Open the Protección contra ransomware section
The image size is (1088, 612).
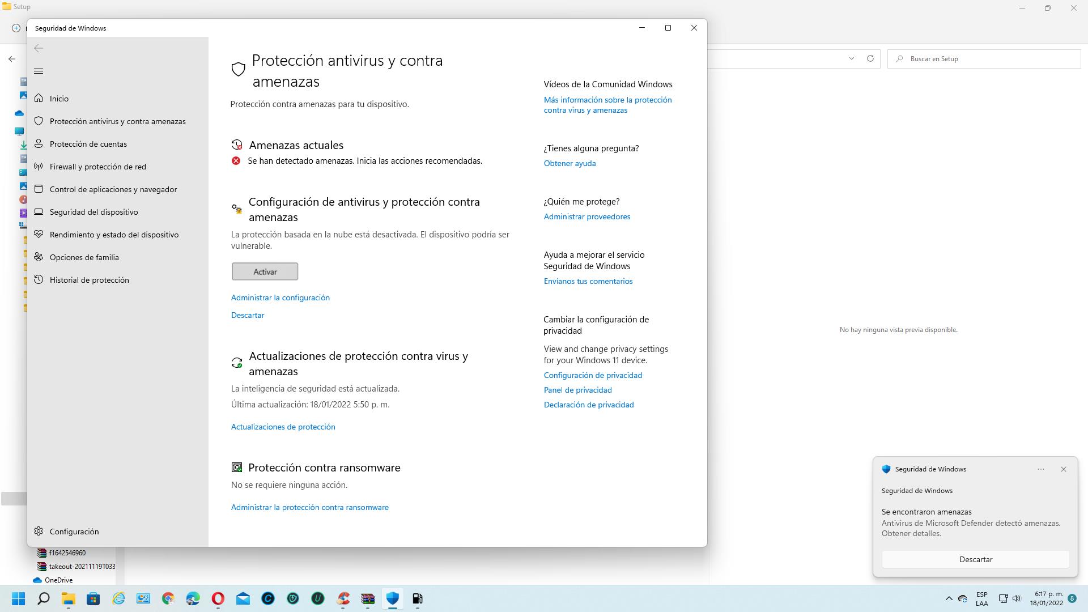click(324, 467)
